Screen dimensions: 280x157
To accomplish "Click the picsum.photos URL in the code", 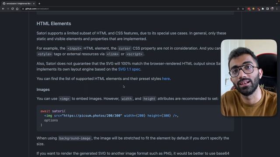I will pyautogui.click(x=92, y=116).
